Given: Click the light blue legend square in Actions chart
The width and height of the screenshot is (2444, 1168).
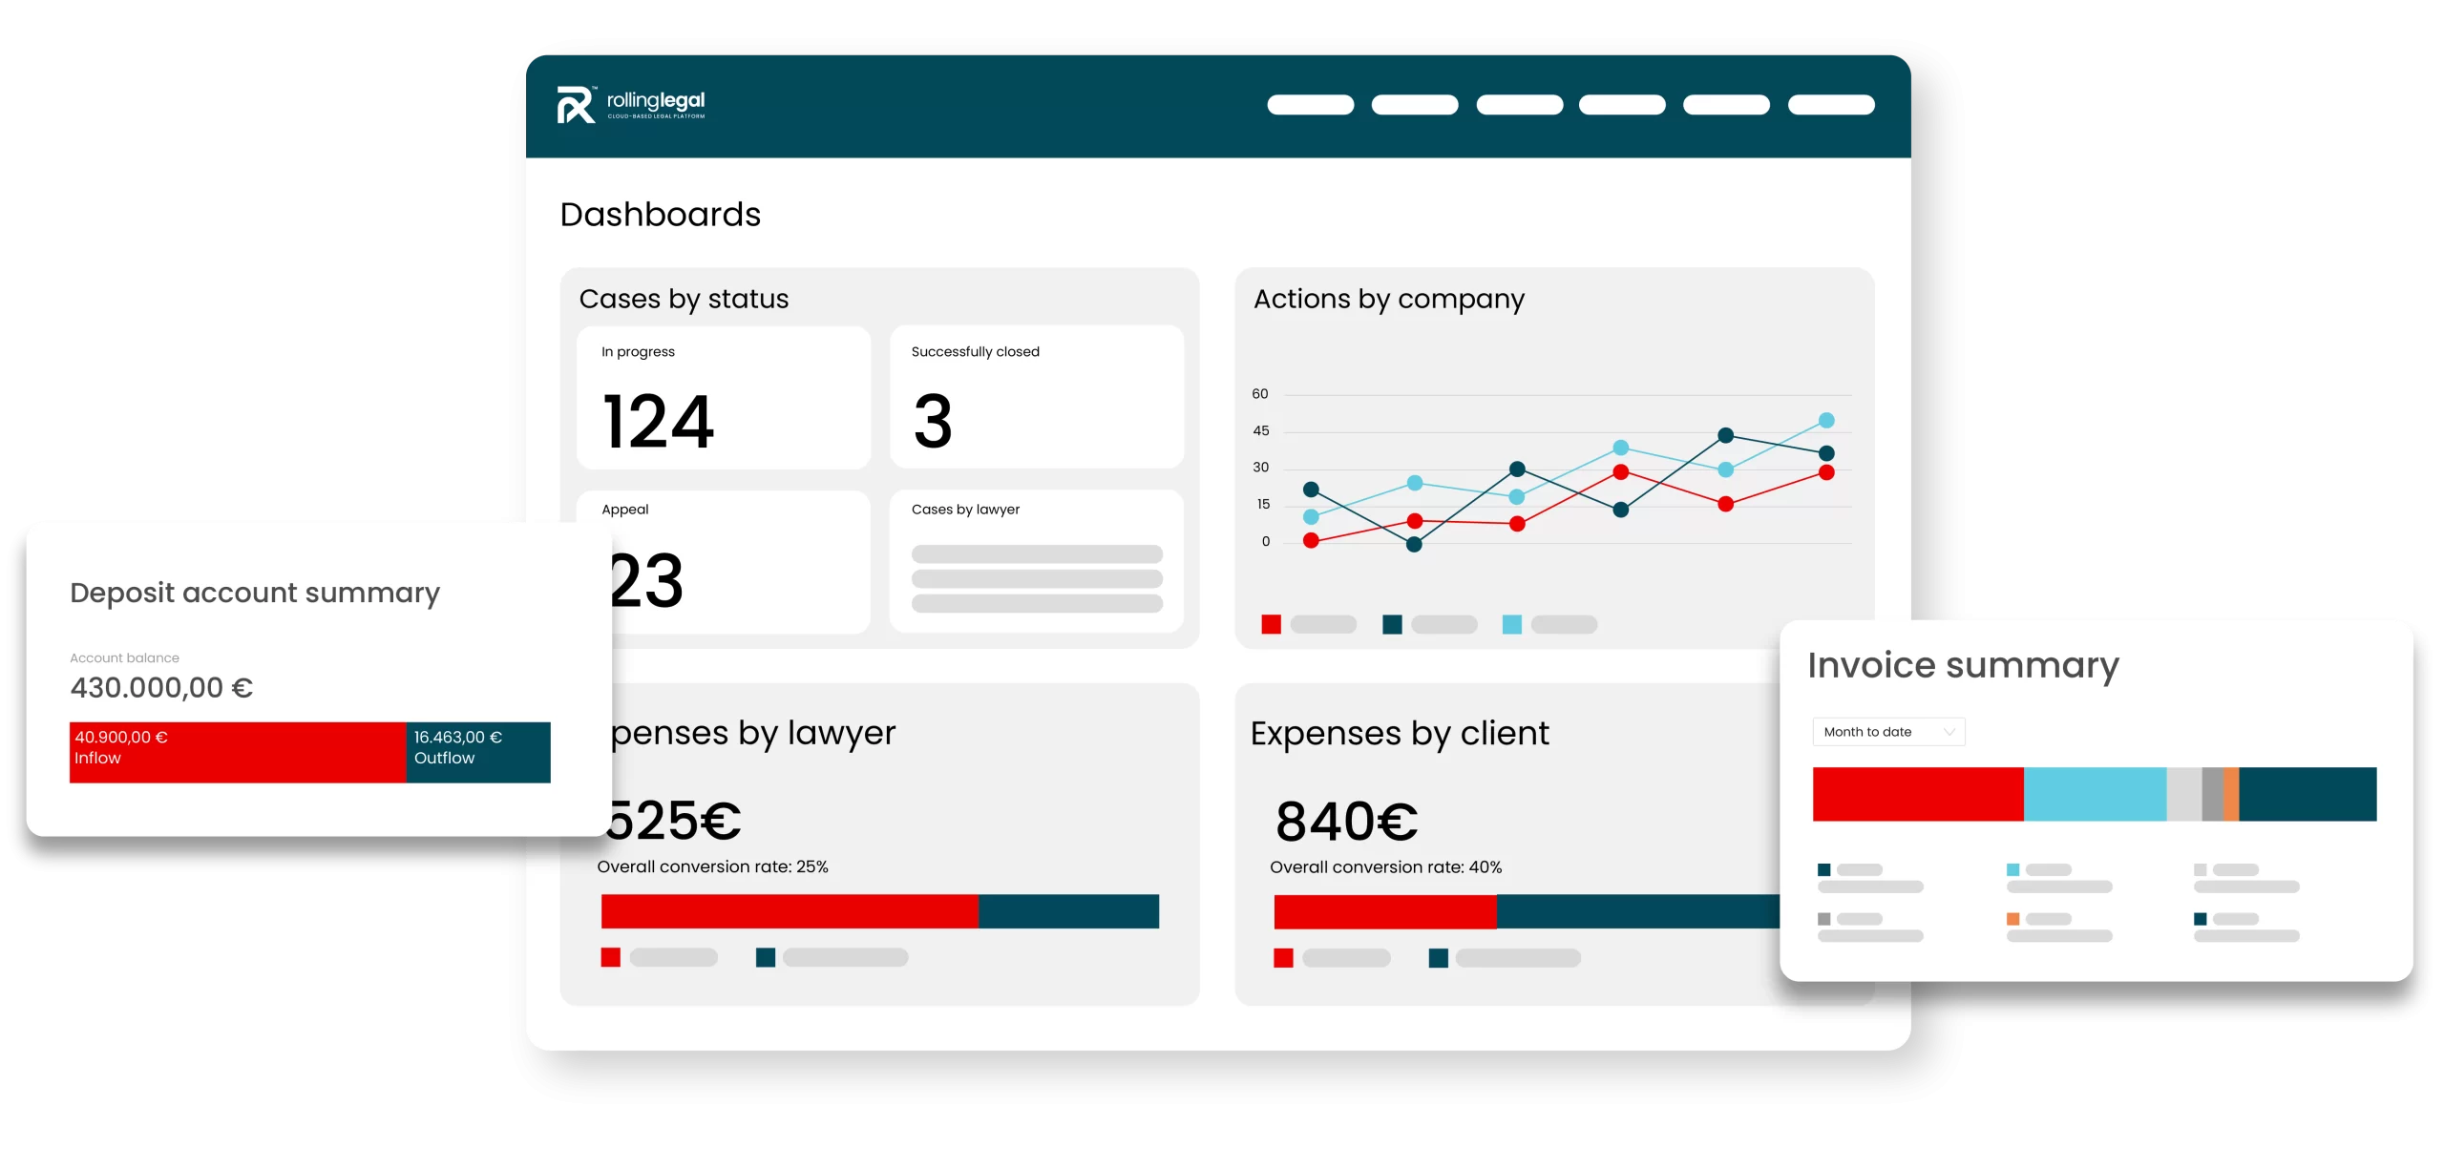Looking at the screenshot, I should tap(1511, 624).
